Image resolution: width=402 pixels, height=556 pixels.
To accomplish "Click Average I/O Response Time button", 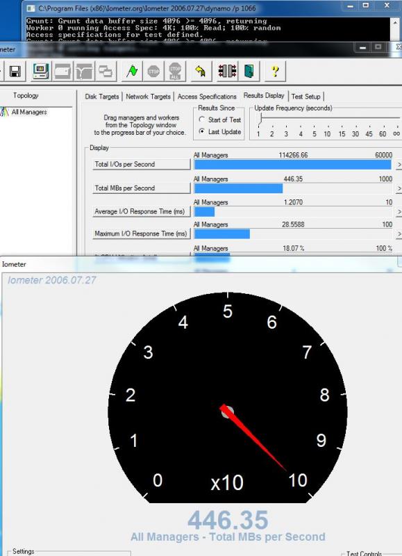I will (142, 212).
